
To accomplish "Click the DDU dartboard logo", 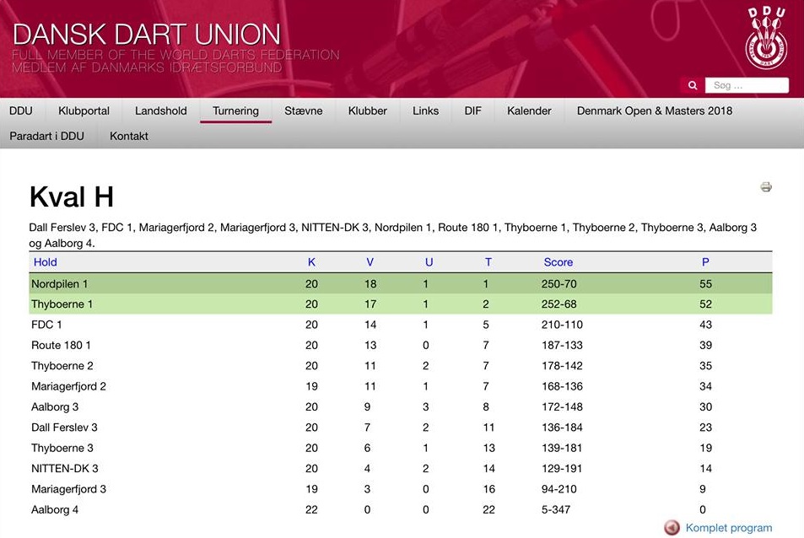I will pyautogui.click(x=767, y=39).
